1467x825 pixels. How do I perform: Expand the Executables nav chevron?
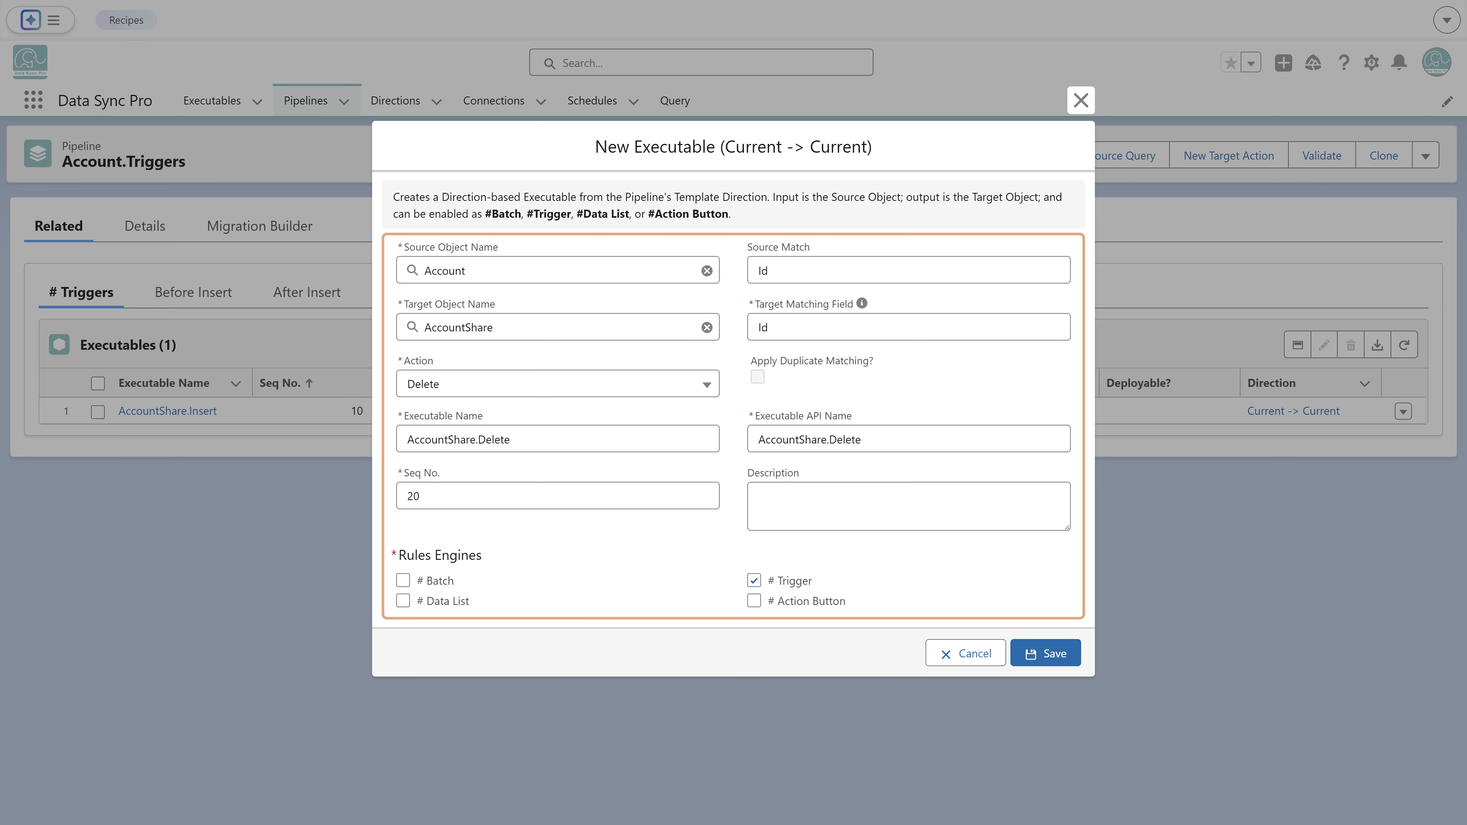pyautogui.click(x=257, y=101)
